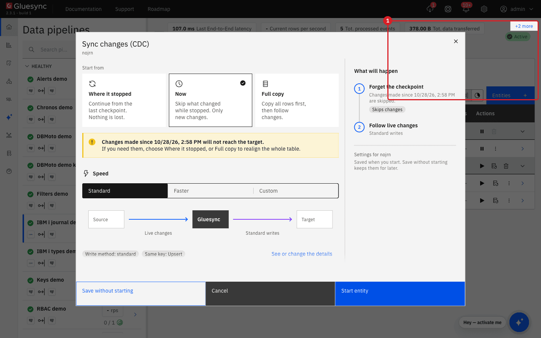
Task: Choose Faster speed
Action: pos(210,191)
